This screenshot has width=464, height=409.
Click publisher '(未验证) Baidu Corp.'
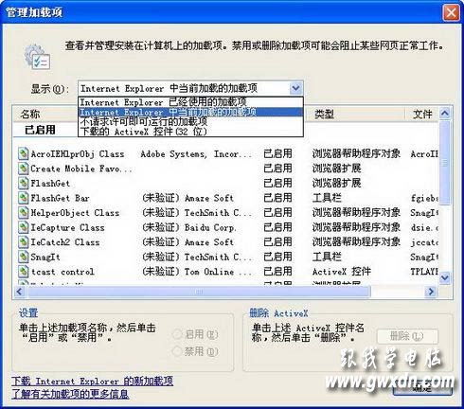188,227
